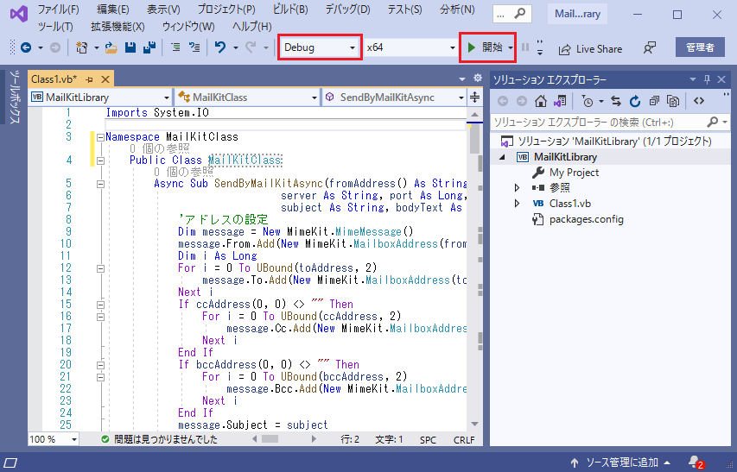
Task: Open the 表示(V) menu
Action: (163, 9)
